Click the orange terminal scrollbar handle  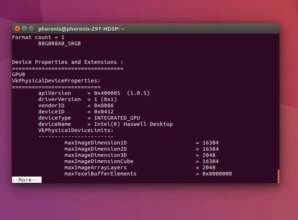278,176
